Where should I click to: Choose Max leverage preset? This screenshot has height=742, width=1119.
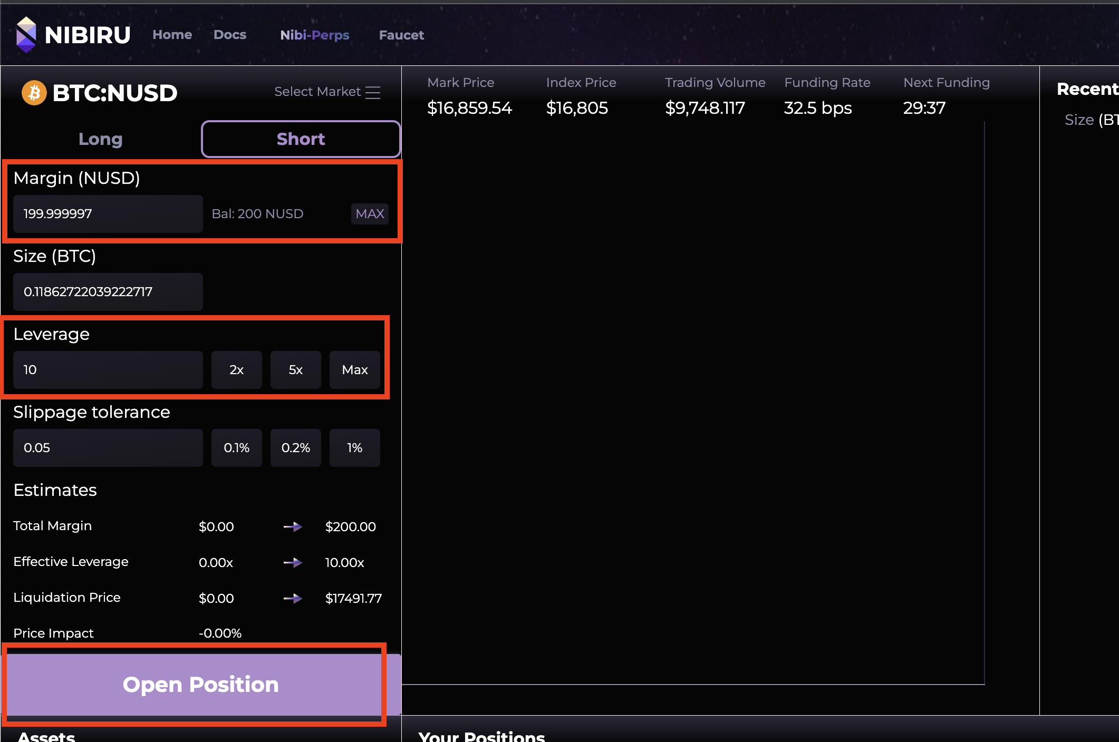354,370
